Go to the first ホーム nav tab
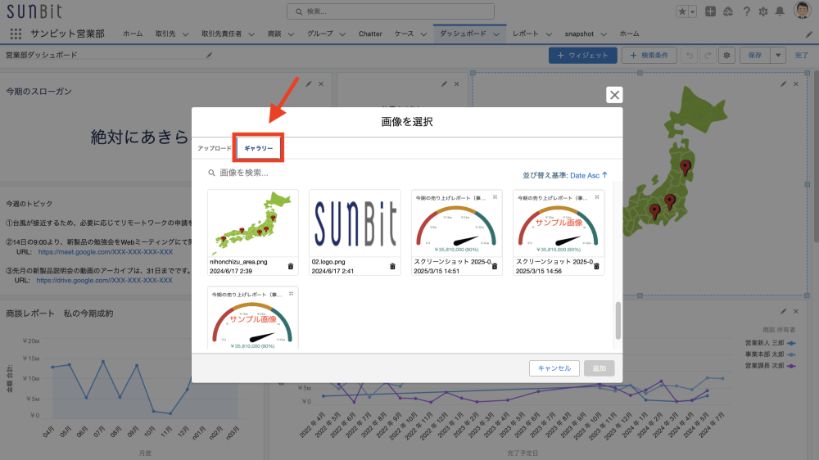Viewport: 819px width, 460px height. pyautogui.click(x=133, y=34)
